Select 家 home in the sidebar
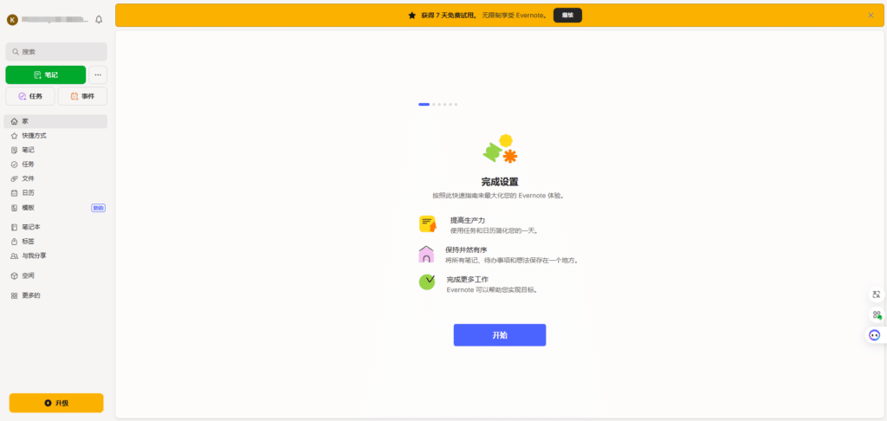This screenshot has height=421, width=887. tap(25, 121)
